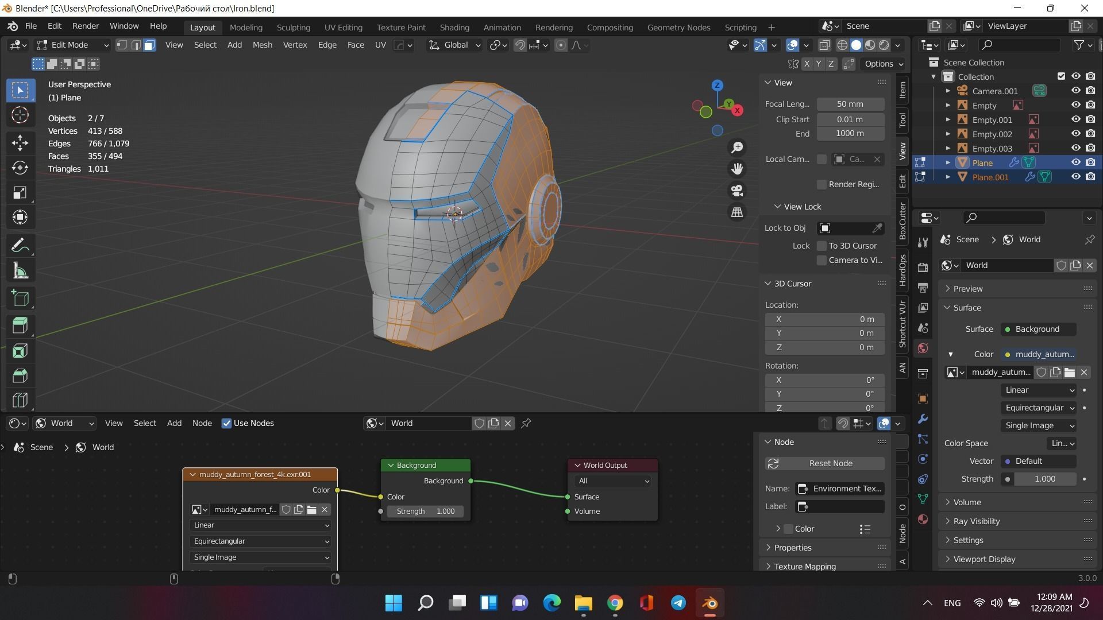Click the hand pan view icon
Screen dimensions: 1103x620
click(x=737, y=169)
